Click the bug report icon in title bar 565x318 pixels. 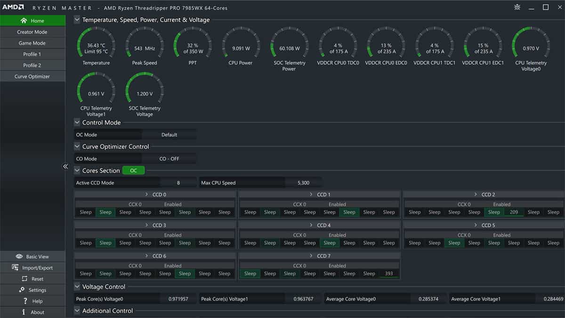pyautogui.click(x=517, y=7)
